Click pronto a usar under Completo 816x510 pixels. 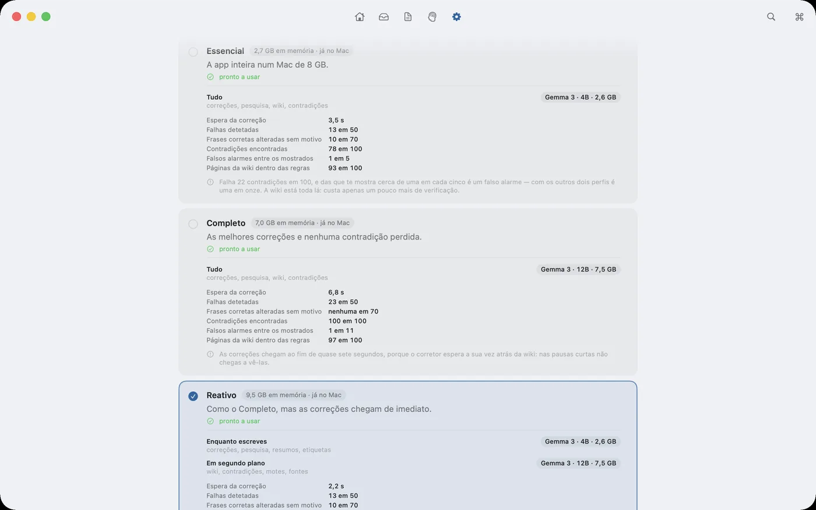click(x=240, y=249)
